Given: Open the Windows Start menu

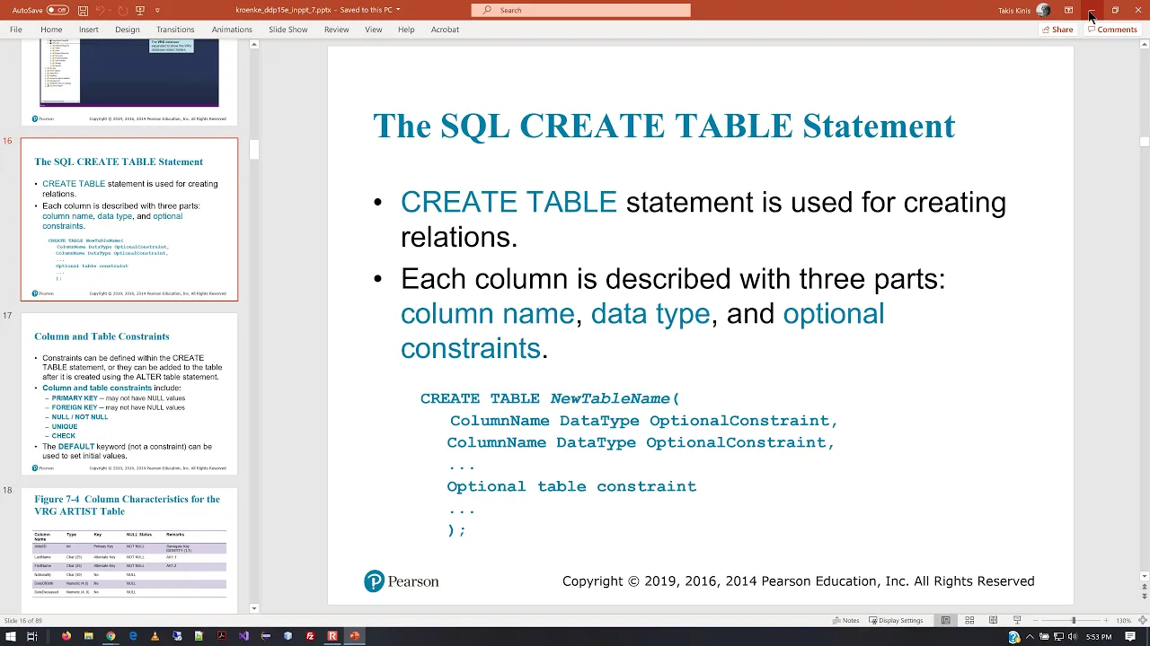Looking at the screenshot, I should point(10,636).
